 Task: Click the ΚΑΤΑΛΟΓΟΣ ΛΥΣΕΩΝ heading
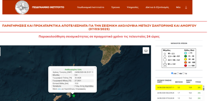(x=179, y=43)
